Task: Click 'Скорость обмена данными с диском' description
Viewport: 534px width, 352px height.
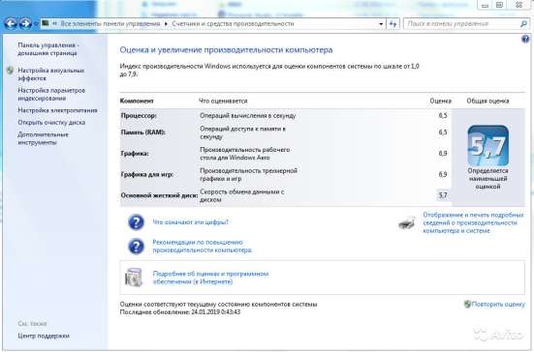Action: point(241,195)
